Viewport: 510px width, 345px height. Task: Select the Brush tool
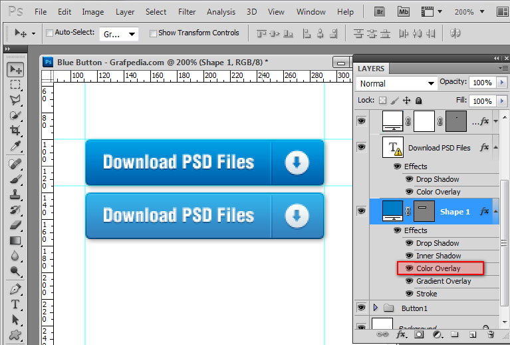pos(15,179)
